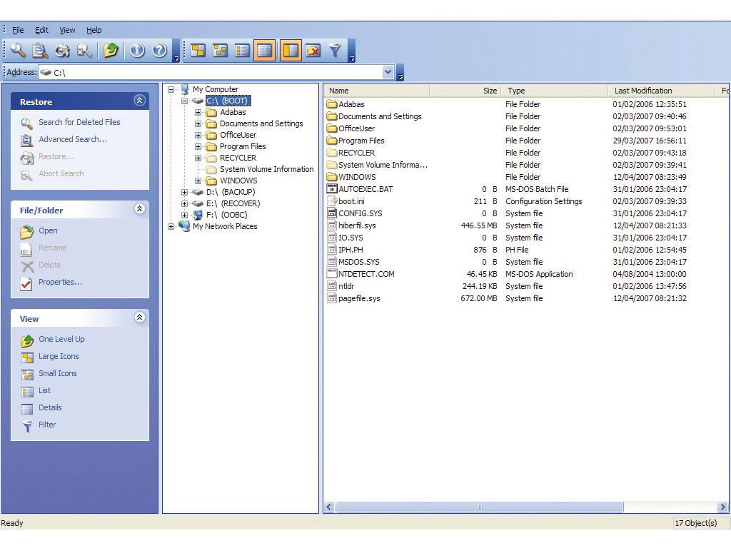This screenshot has width=731, height=548.
Task: Open the info (i) toolbar icon
Action: [x=137, y=51]
